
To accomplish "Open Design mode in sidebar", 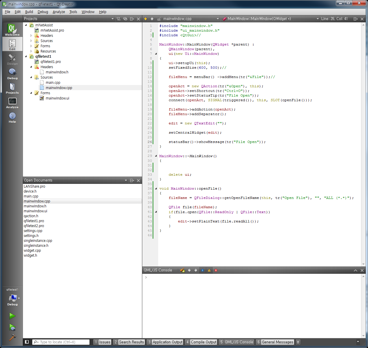I will tap(12, 59).
